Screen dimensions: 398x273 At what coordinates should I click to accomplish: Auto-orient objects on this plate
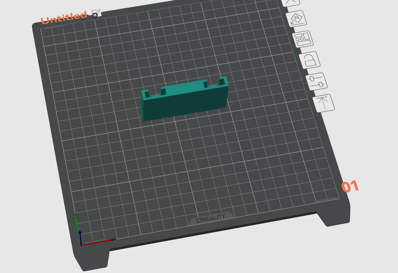click(296, 19)
